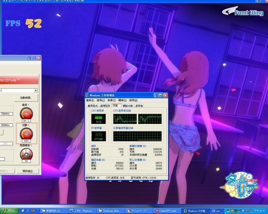Click the CPU 使用率: 54% status bar entry
This screenshot has height=214, width=268.
(115, 178)
